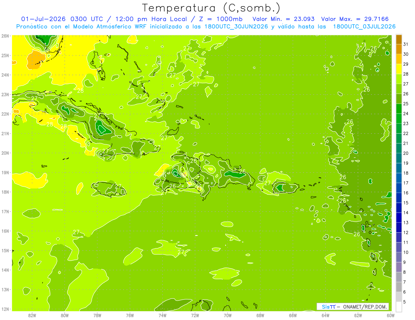Click the "20N" latitude axis label
Viewport: 415px width, 320px height.
click(x=5, y=153)
